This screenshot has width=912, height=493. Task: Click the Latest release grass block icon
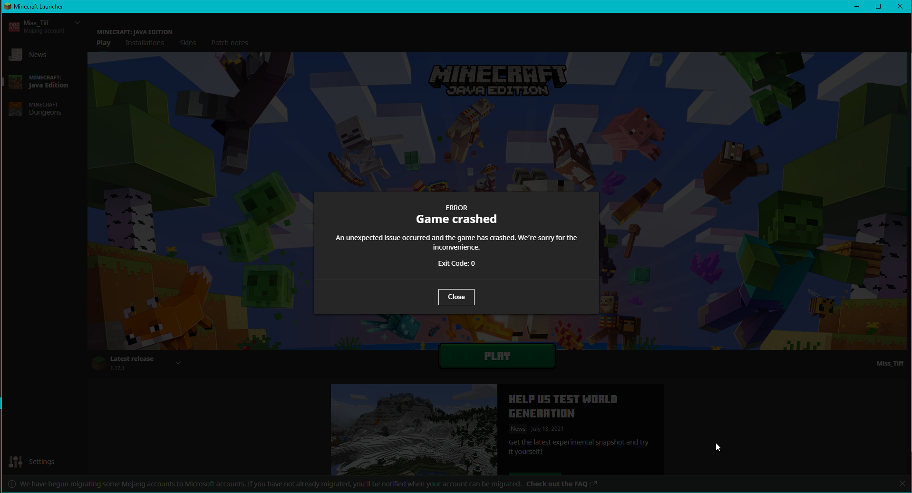tap(99, 363)
